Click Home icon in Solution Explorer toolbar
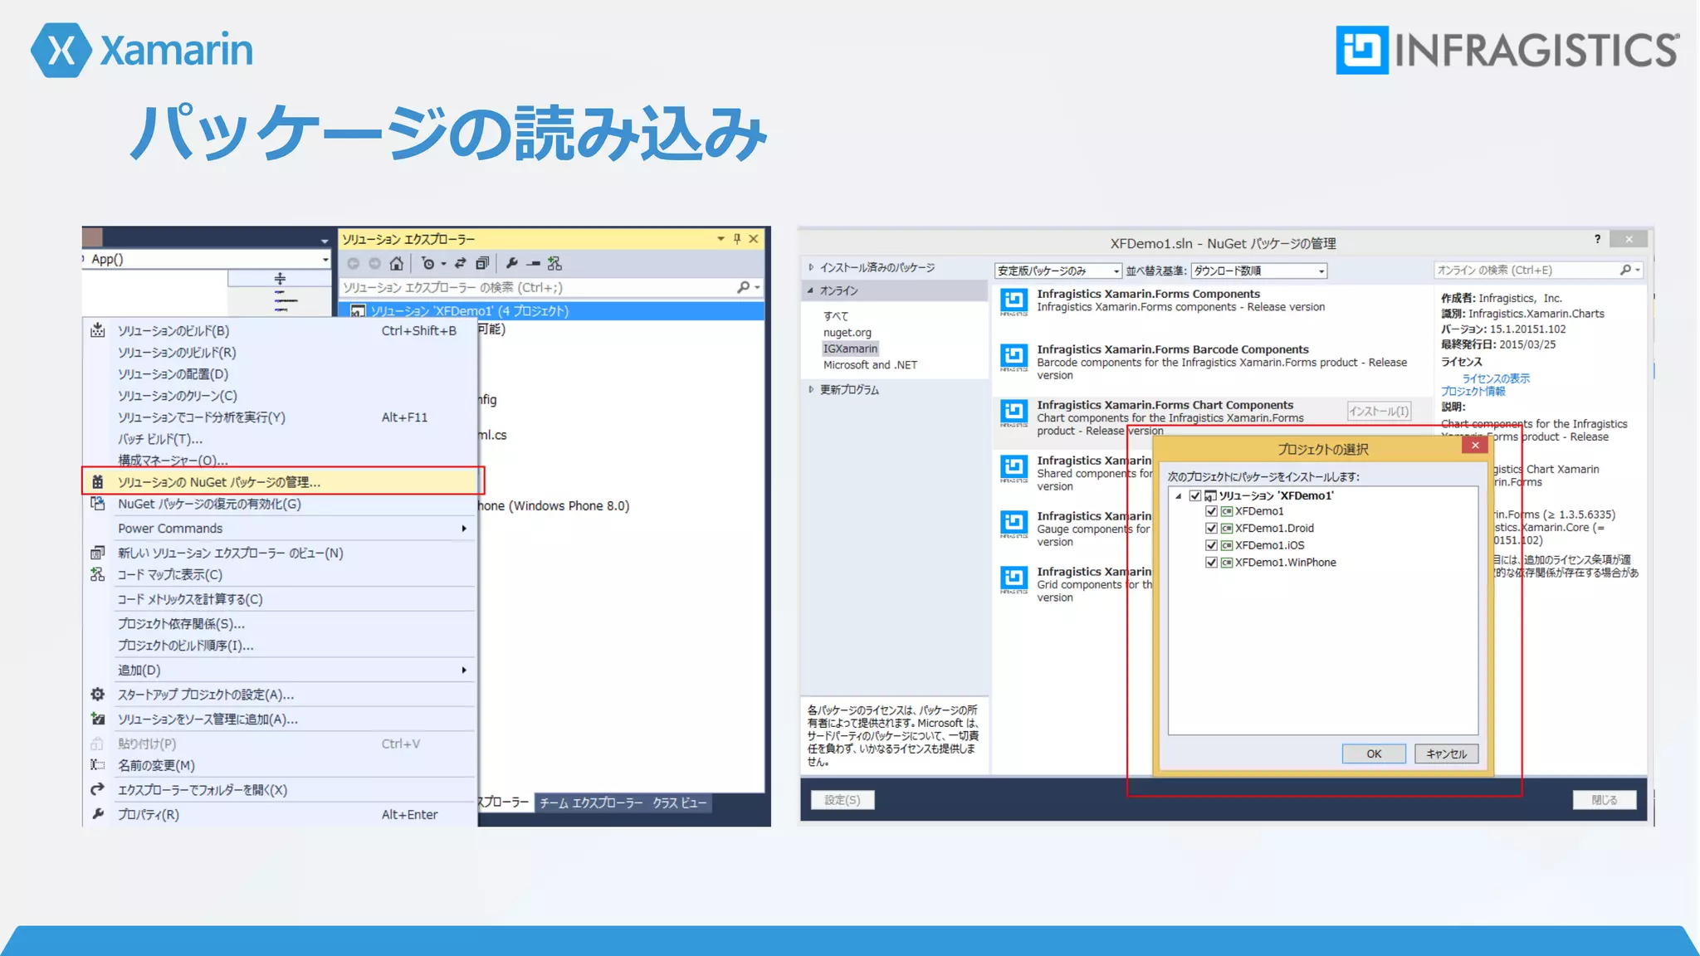This screenshot has height=956, width=1700. tap(396, 264)
